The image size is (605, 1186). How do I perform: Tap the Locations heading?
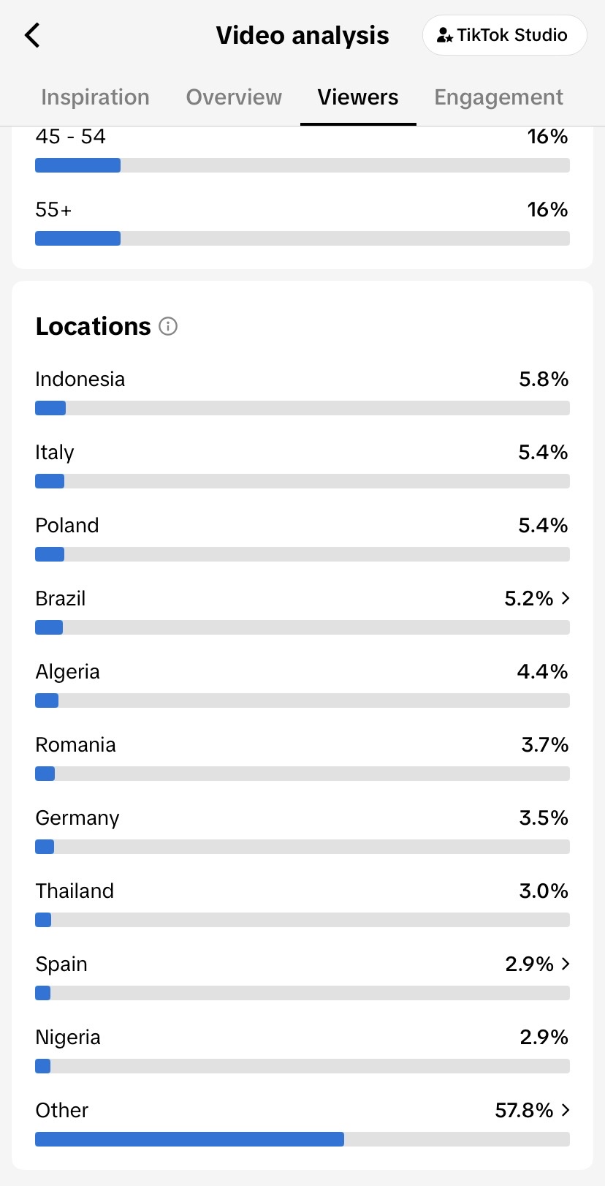point(94,326)
